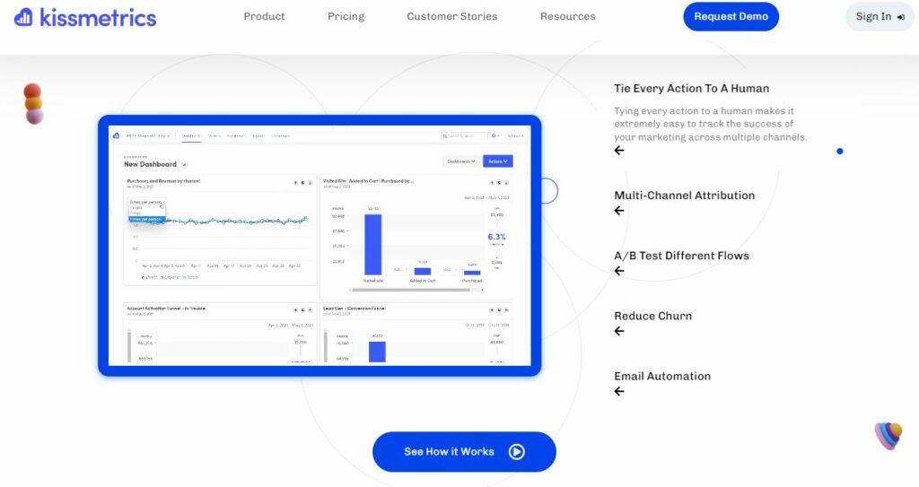This screenshot has height=487, width=919.
Task: Click the Sign In button
Action: [880, 16]
